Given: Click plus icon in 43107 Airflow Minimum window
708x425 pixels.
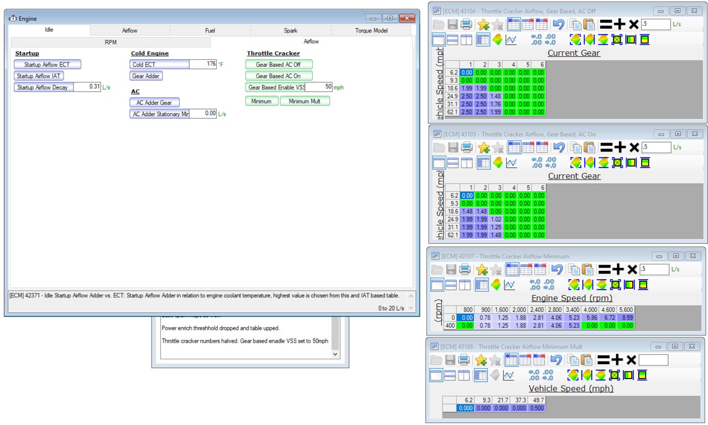Looking at the screenshot, I should (x=618, y=269).
